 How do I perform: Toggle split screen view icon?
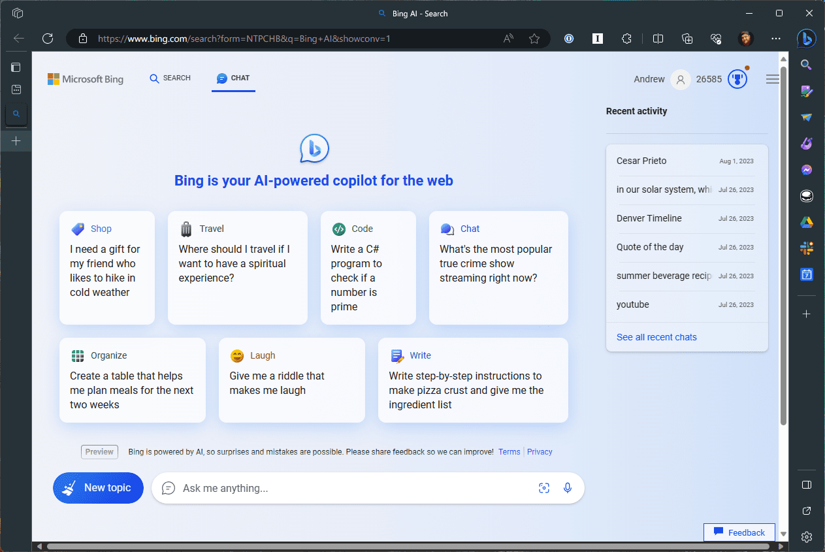point(658,39)
